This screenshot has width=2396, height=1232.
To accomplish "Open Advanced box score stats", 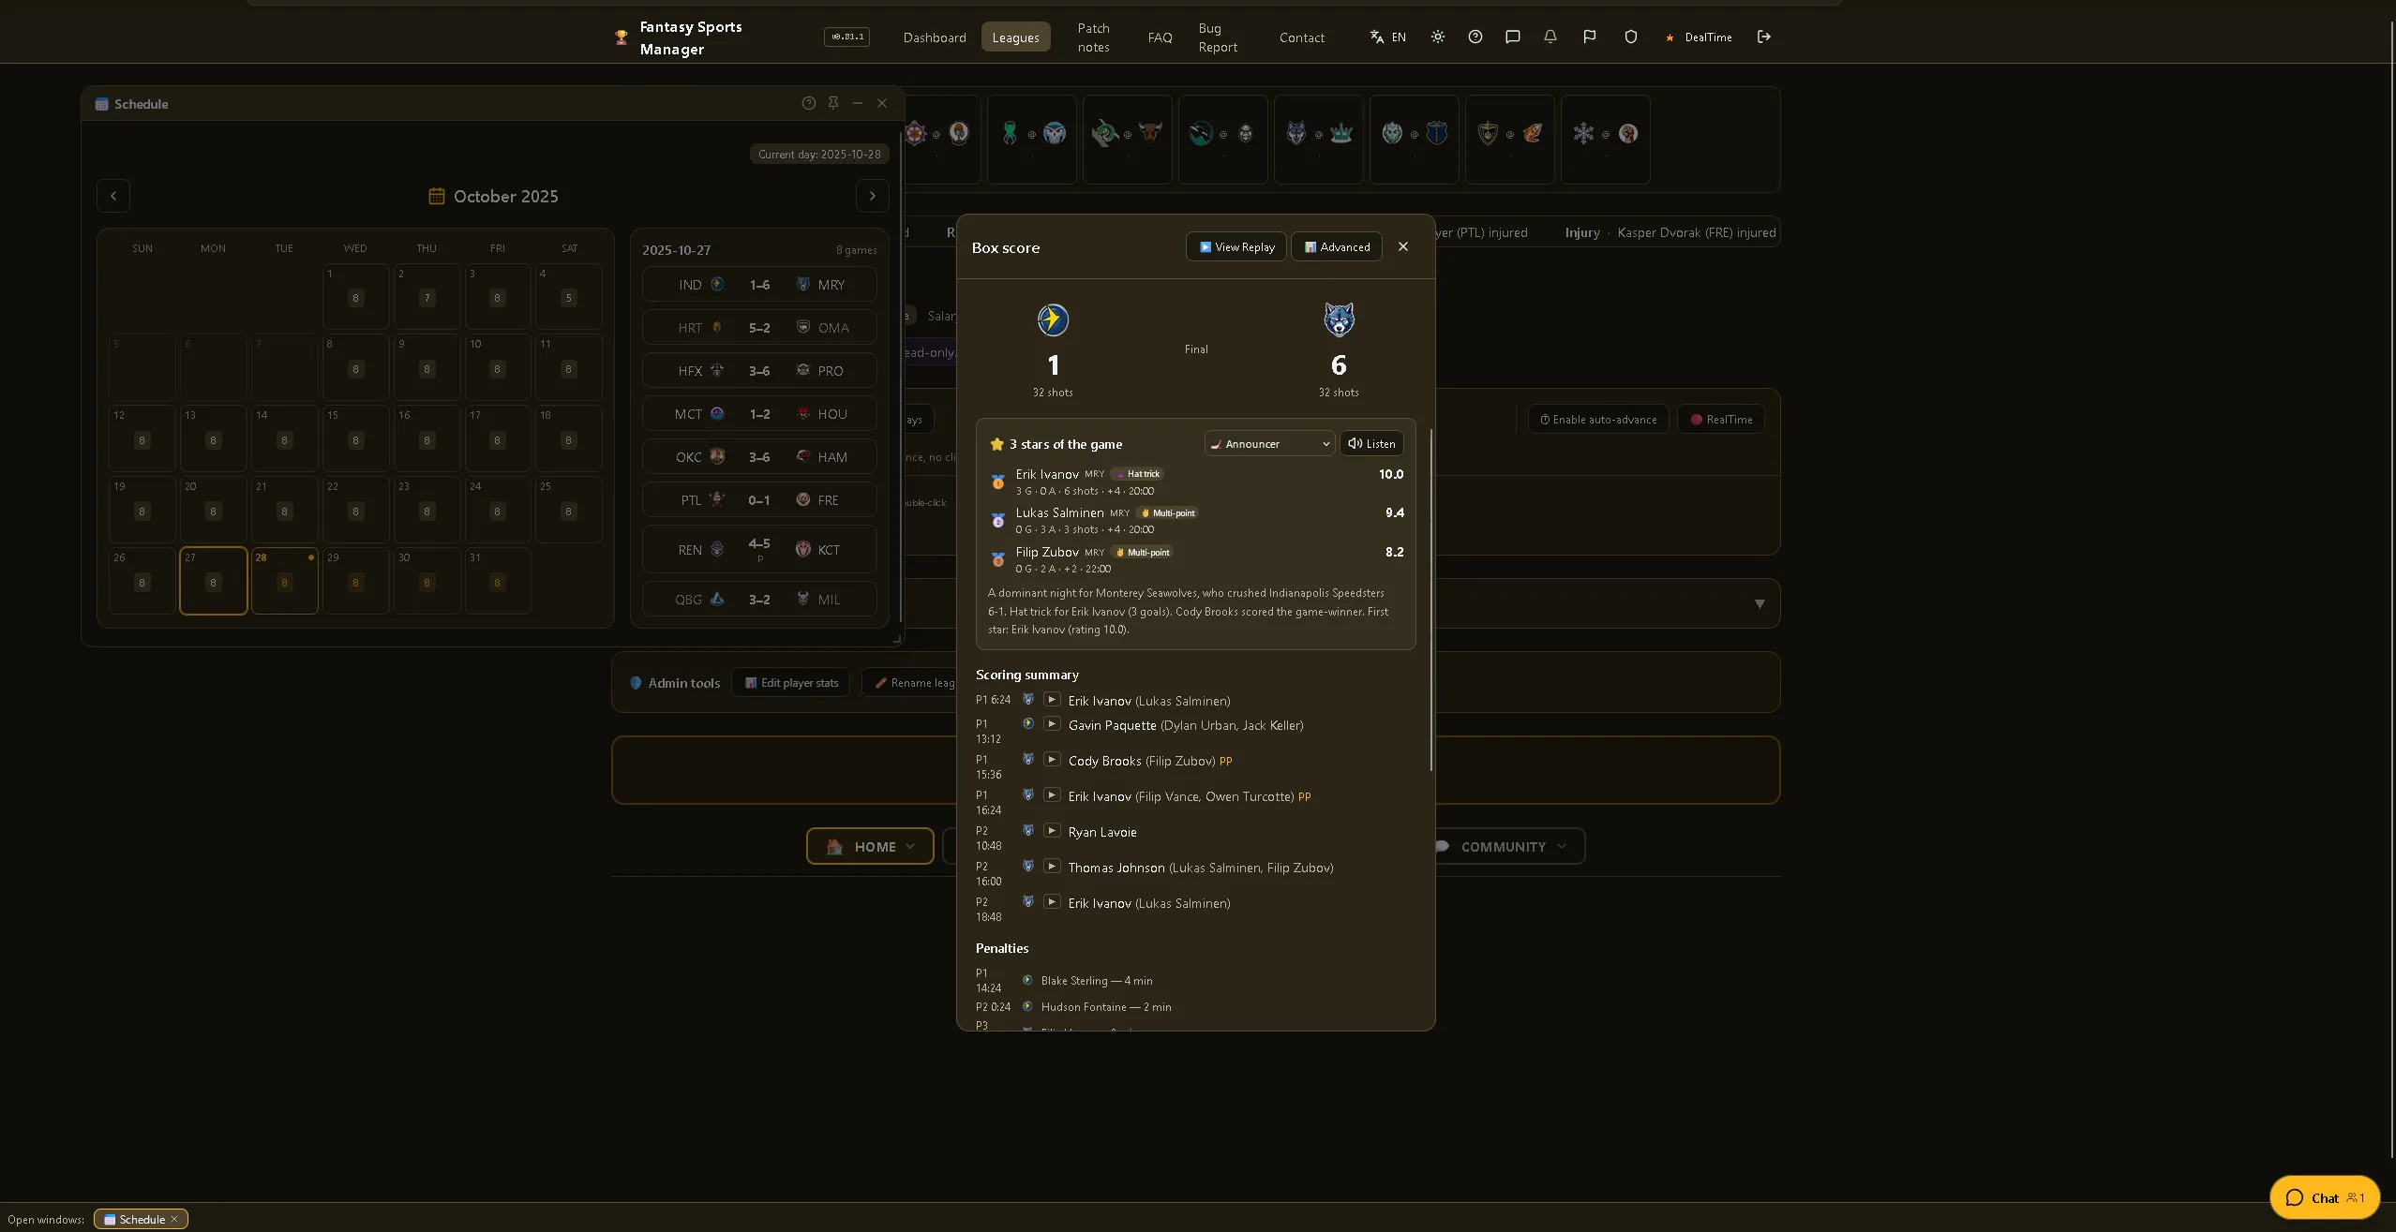I will click(1337, 246).
